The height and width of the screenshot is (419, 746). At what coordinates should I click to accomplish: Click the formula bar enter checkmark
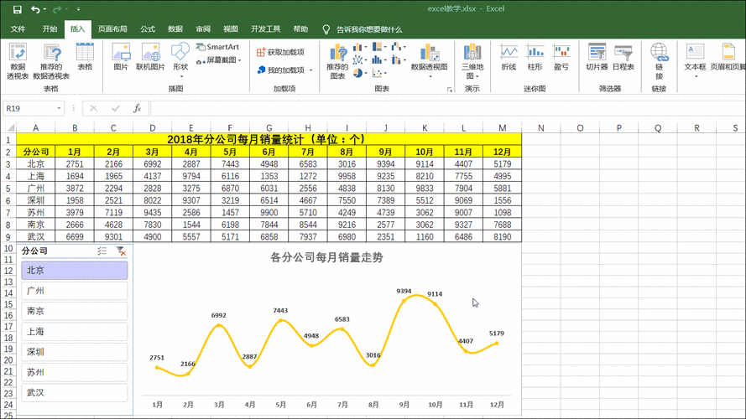tap(115, 108)
